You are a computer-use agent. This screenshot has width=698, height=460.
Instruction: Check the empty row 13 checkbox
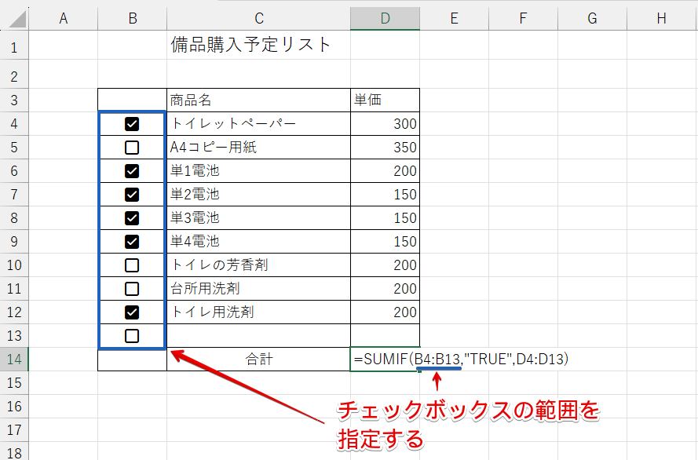132,336
